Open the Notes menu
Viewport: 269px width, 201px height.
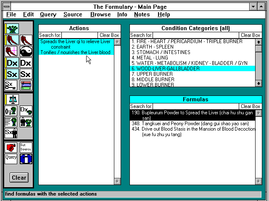click(x=142, y=14)
